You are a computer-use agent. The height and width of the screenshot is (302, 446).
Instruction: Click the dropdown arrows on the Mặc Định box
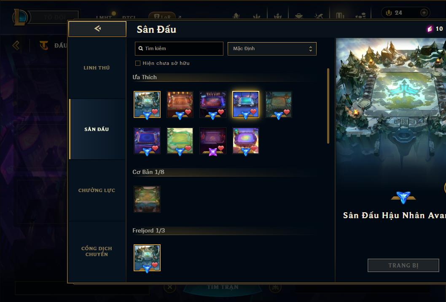click(311, 49)
